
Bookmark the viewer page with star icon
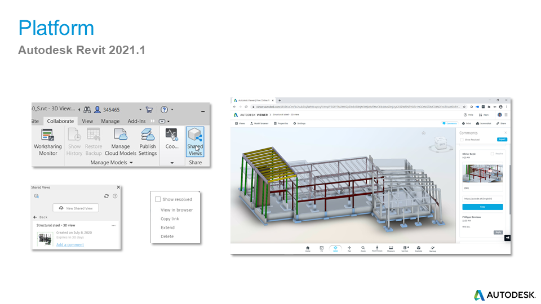[464, 107]
